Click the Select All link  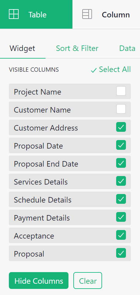[111, 70]
